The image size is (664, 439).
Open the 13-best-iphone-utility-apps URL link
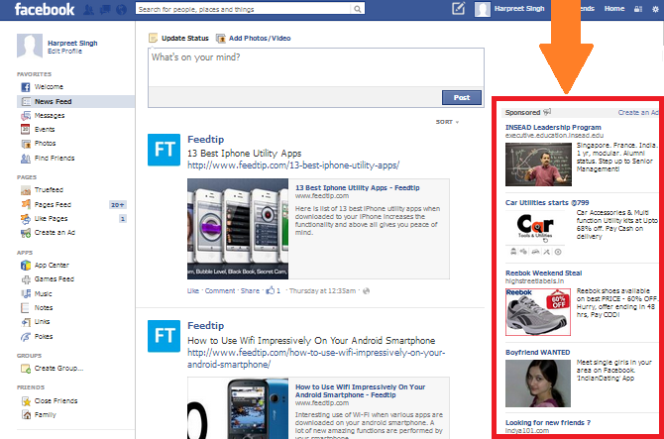coord(293,165)
